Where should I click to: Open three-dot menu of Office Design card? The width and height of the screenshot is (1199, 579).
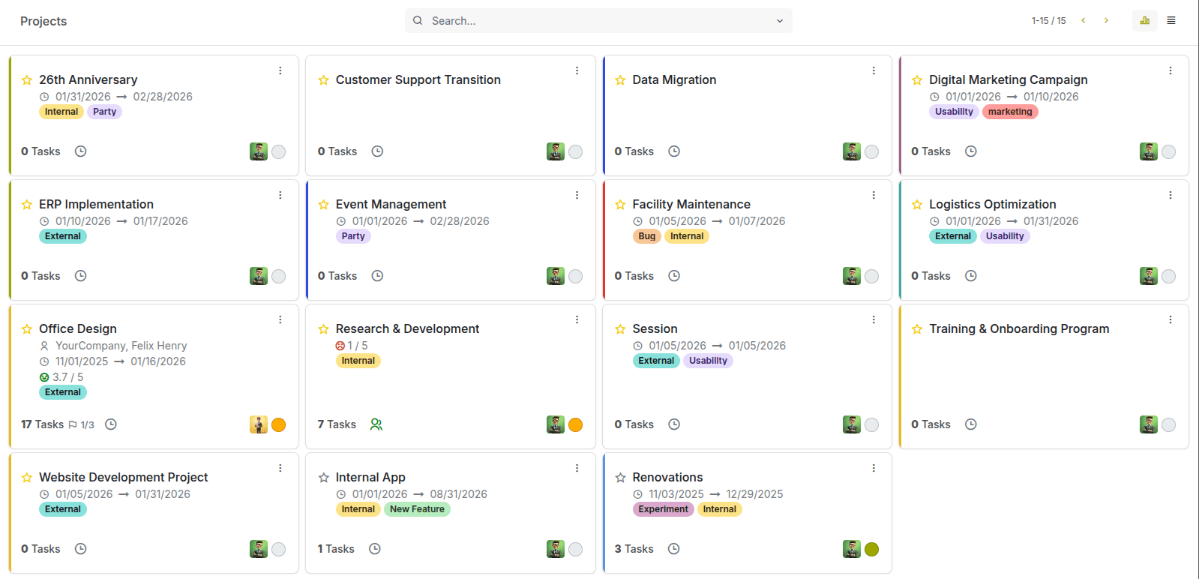click(x=280, y=319)
